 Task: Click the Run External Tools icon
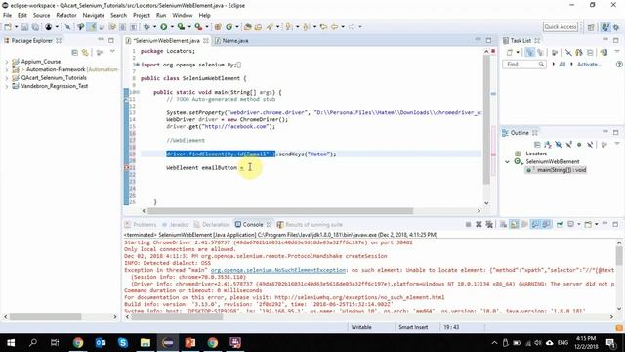tap(198, 27)
